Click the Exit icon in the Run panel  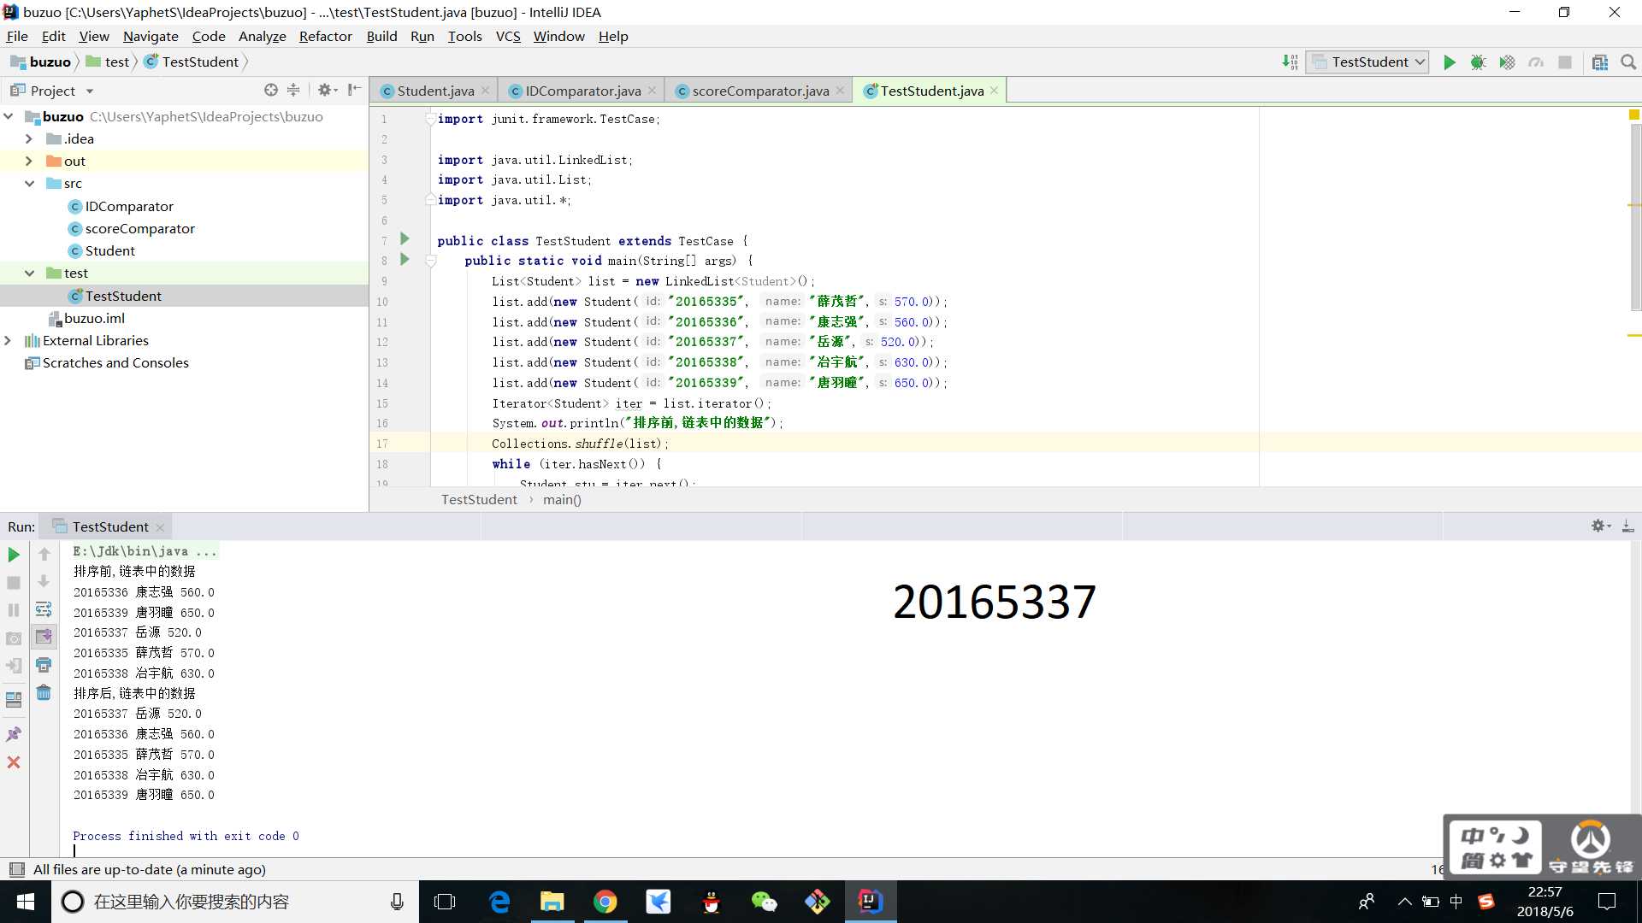click(x=14, y=666)
